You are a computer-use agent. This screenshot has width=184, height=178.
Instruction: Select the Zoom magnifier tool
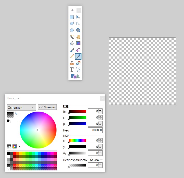coord(78,30)
